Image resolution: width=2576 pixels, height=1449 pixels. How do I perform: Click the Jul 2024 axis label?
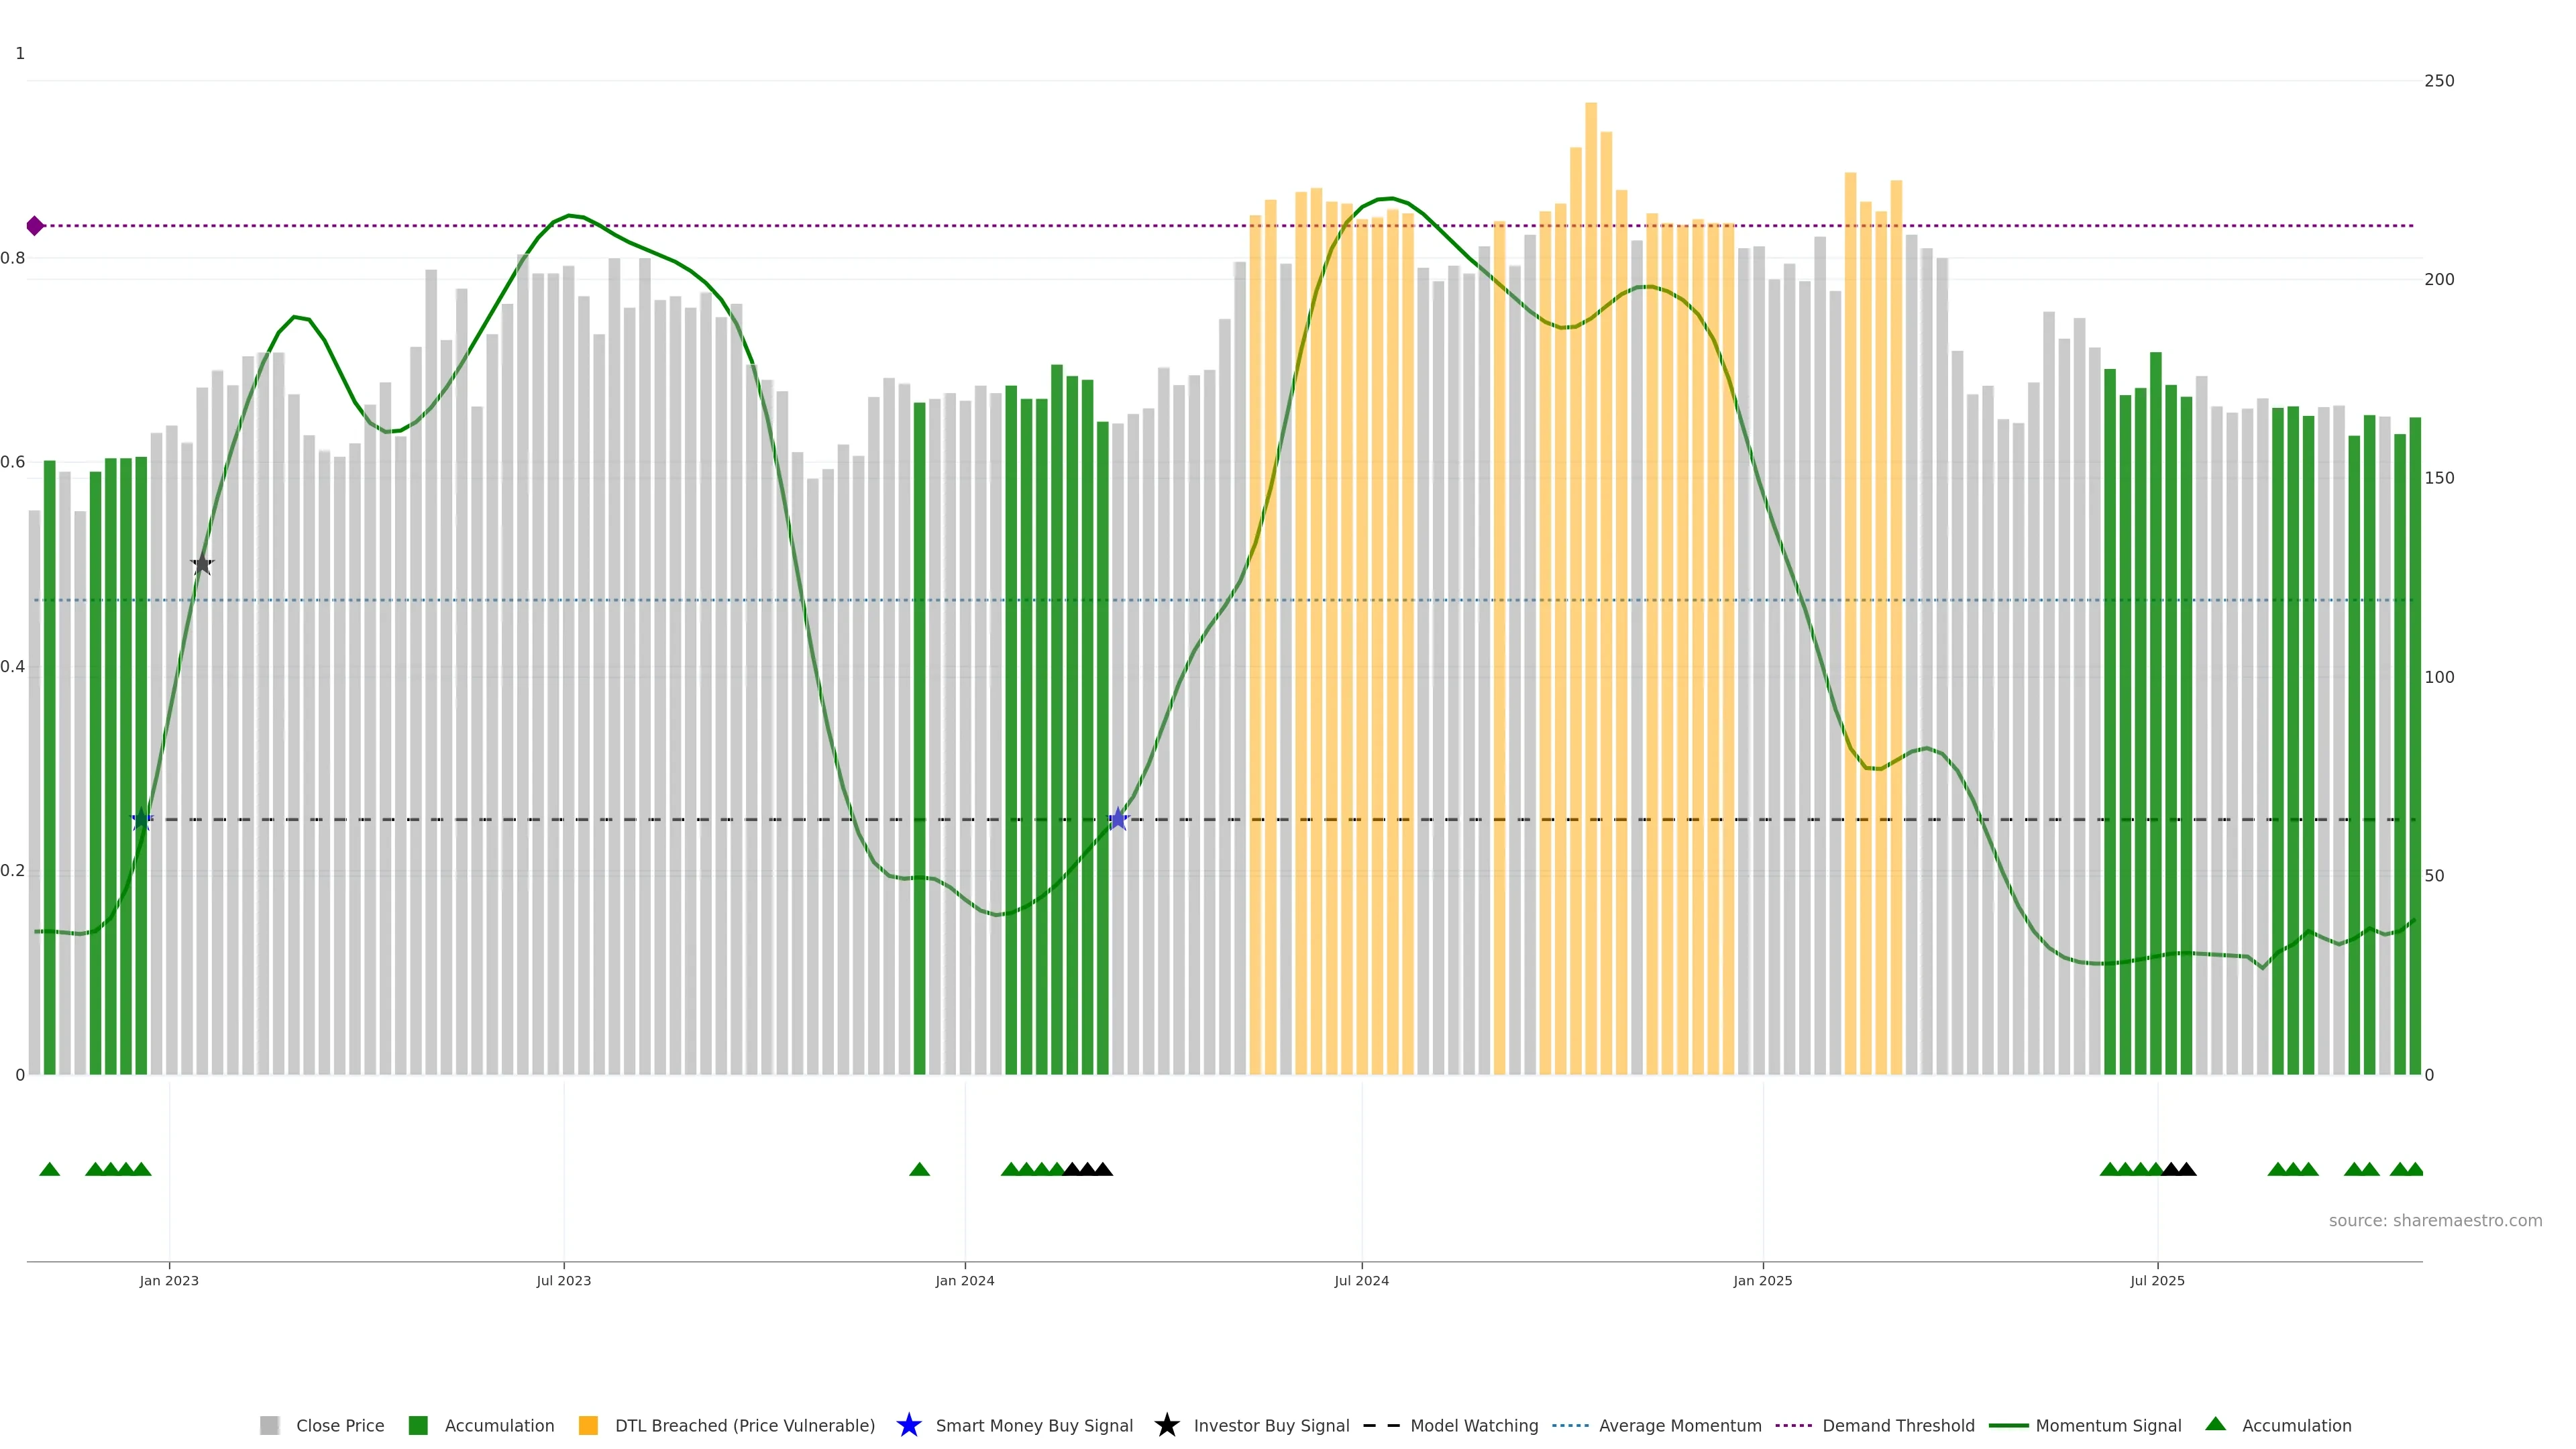click(1361, 1280)
